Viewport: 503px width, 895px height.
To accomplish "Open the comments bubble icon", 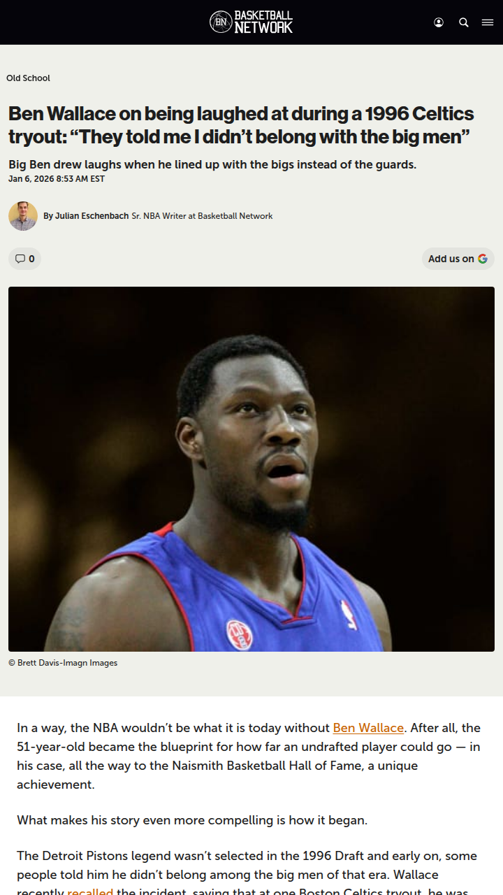I will coord(20,259).
